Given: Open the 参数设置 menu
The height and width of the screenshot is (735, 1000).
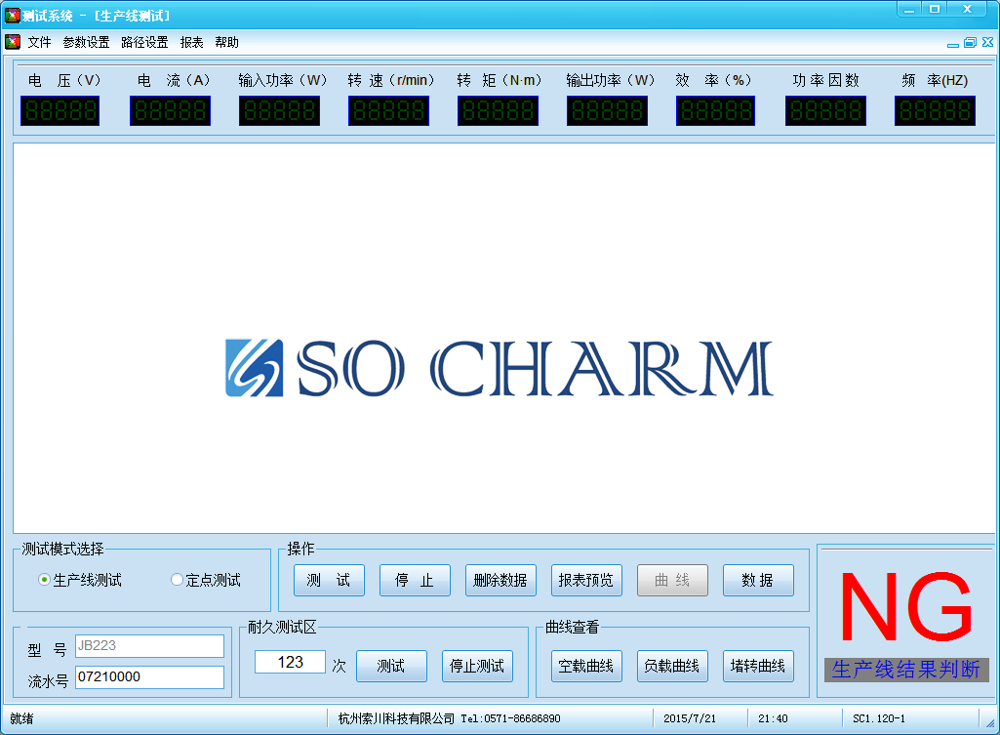Looking at the screenshot, I should 86,42.
